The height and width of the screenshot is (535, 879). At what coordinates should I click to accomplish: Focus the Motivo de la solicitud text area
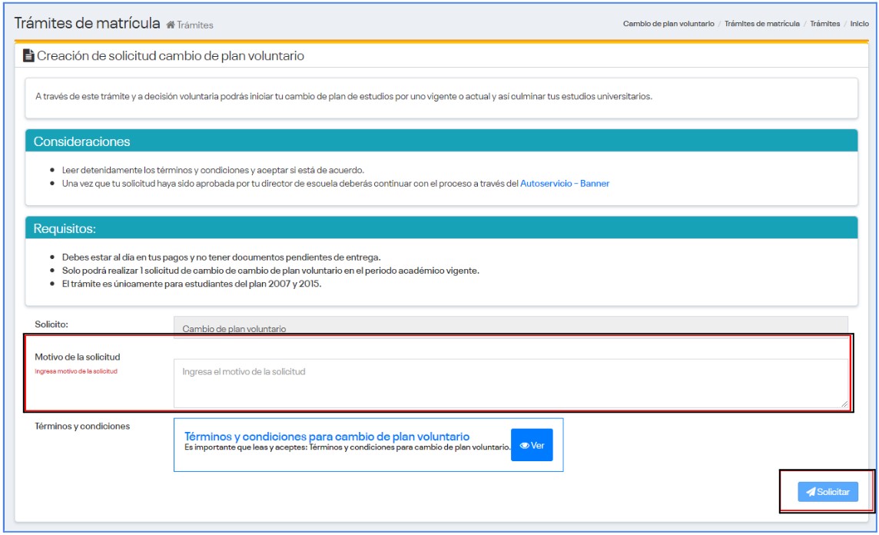[x=510, y=383]
